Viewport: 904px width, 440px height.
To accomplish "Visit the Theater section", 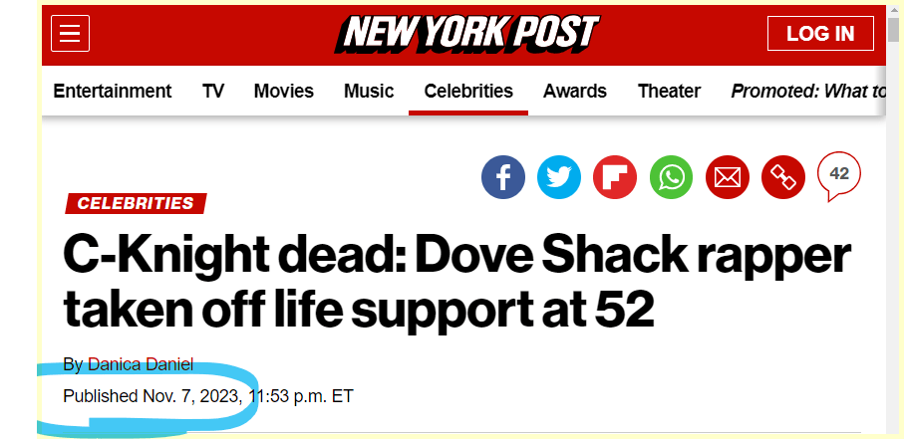I will pos(669,91).
